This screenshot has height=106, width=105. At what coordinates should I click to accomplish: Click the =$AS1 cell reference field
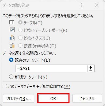point(51,68)
